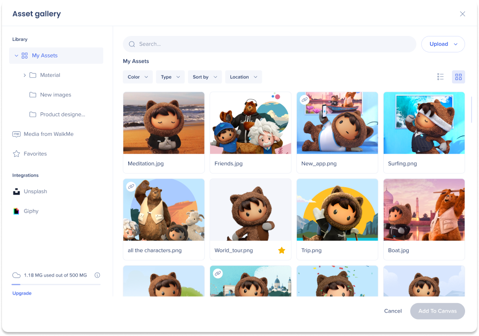Click the link icon on New_app.png thumbnail
The image size is (479, 336).
point(304,100)
